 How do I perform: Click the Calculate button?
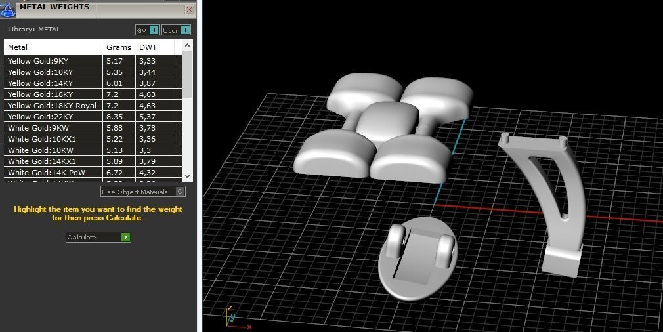[x=98, y=237]
